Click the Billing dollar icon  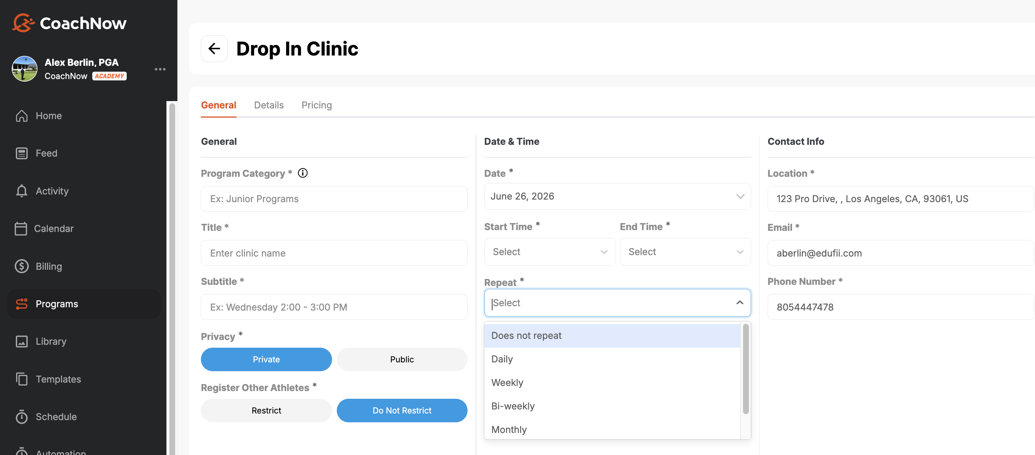pos(22,266)
